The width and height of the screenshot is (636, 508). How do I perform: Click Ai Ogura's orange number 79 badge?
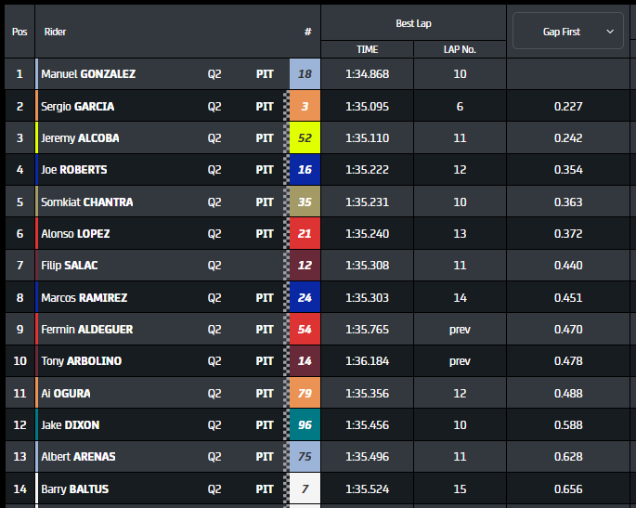[305, 394]
